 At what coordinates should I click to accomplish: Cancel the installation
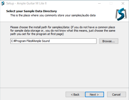pyautogui.click(x=116, y=94)
